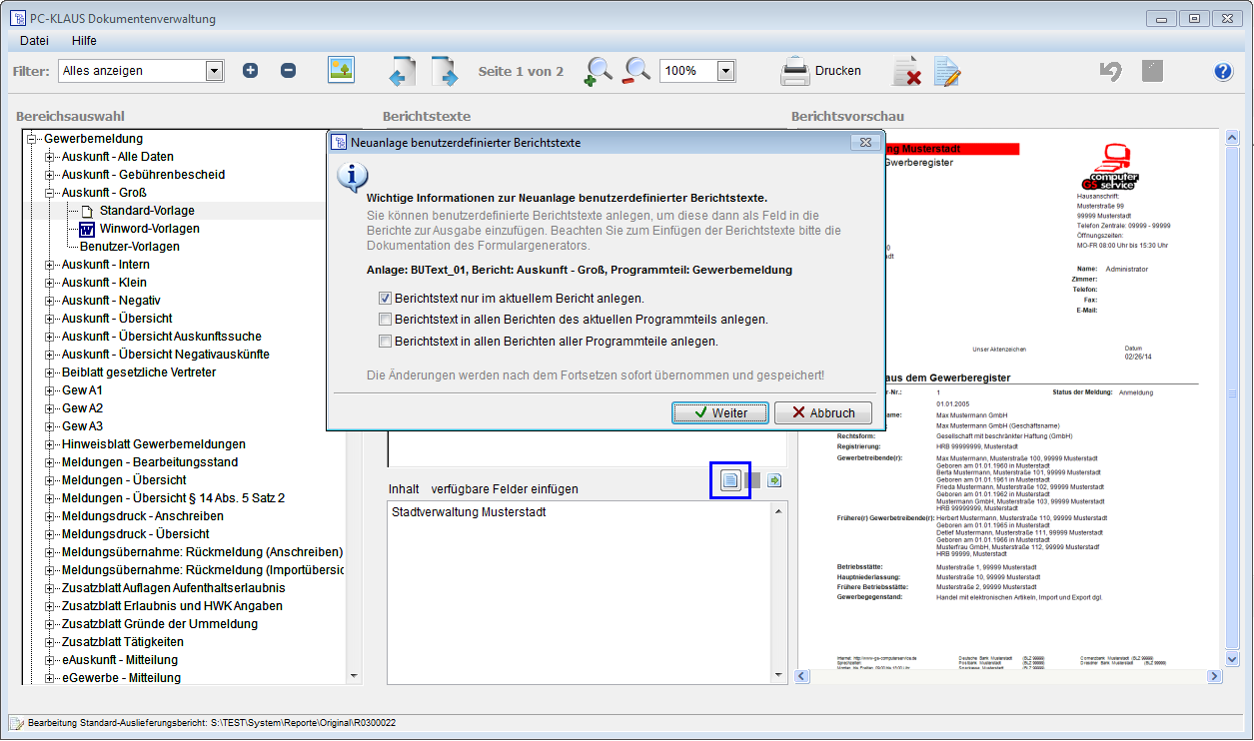Viewport: 1254px width, 741px height.
Task: Zoom out with the magnifier minus icon
Action: 636,71
